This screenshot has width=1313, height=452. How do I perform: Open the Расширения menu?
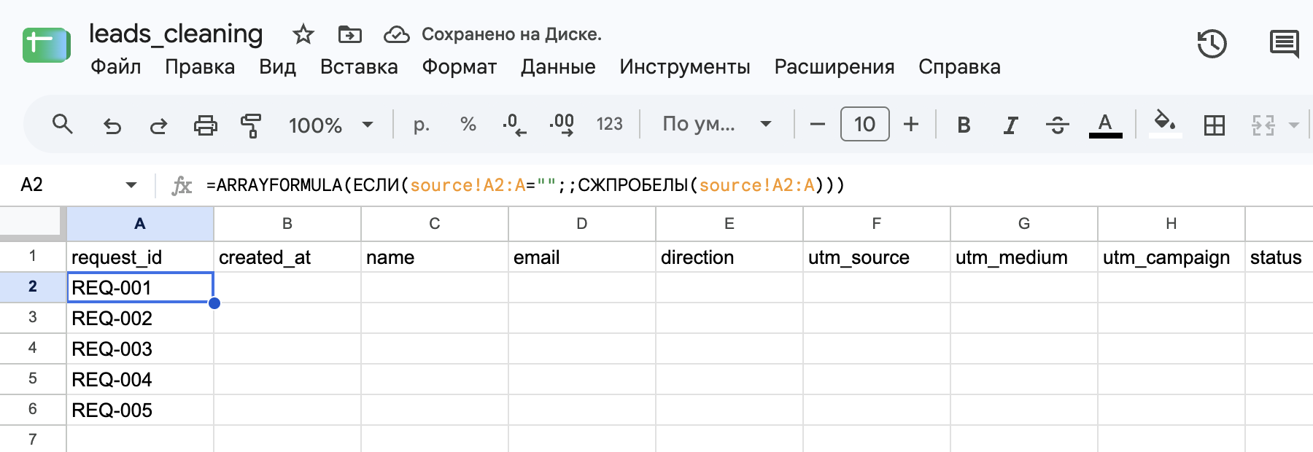[x=834, y=67]
